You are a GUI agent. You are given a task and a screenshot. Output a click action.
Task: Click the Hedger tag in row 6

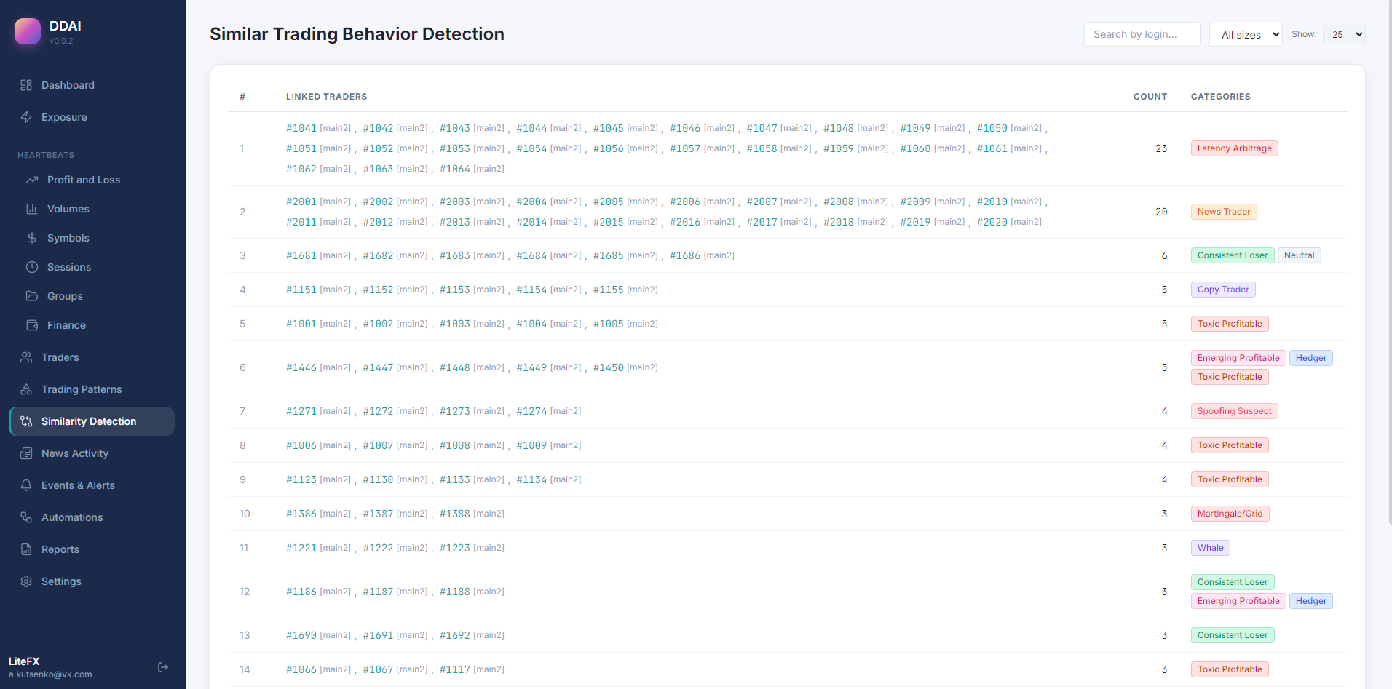1310,358
